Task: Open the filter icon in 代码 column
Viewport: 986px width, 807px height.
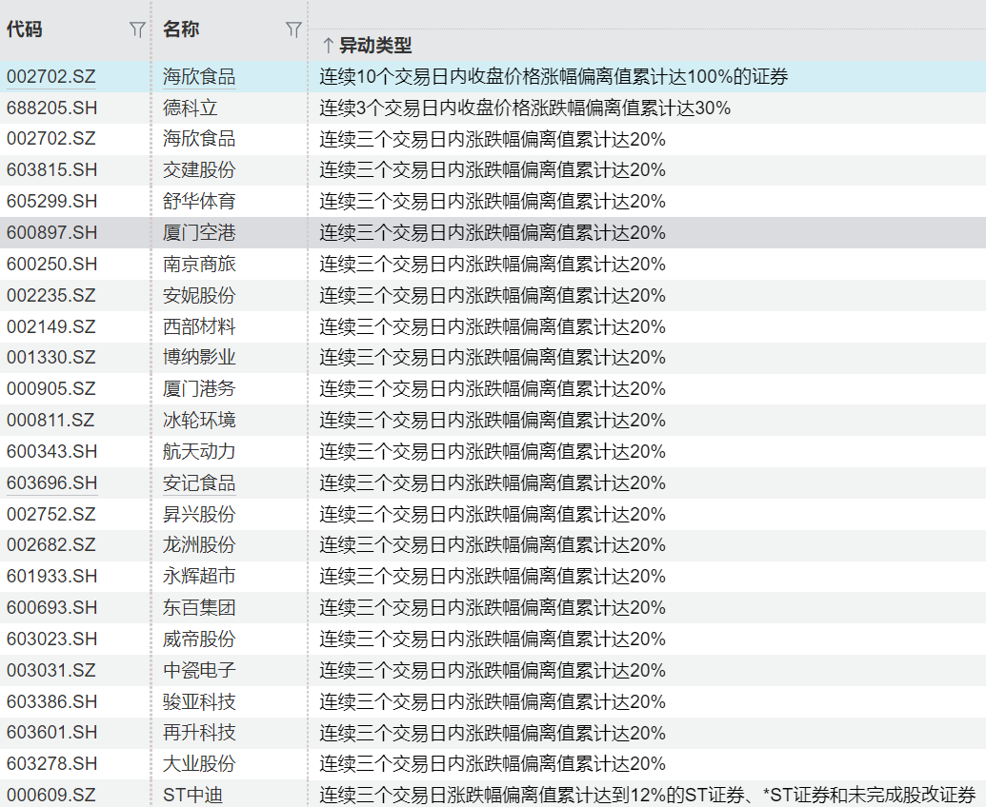Action: (137, 30)
